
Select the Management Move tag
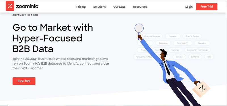point(144,57)
